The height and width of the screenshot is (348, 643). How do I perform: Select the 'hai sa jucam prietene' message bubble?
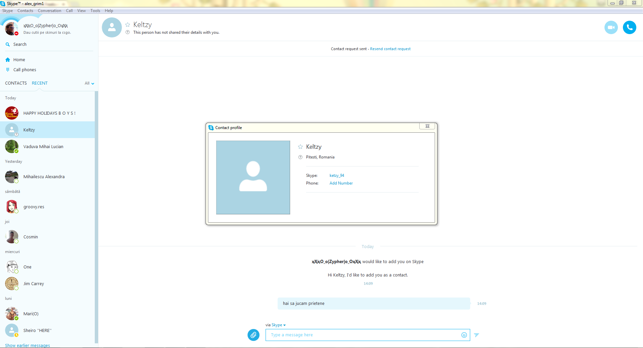[374, 304]
